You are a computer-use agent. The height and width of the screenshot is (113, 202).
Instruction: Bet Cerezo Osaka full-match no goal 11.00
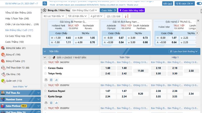141,71
